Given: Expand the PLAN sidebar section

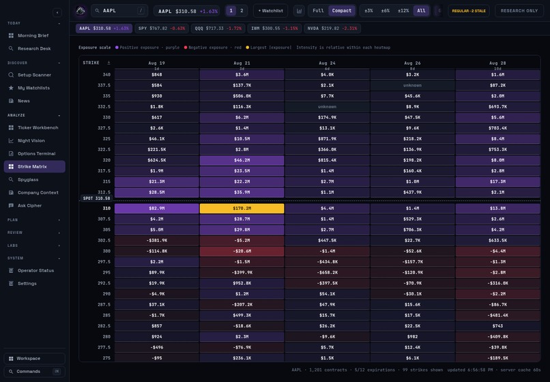Looking at the screenshot, I should pos(34,220).
